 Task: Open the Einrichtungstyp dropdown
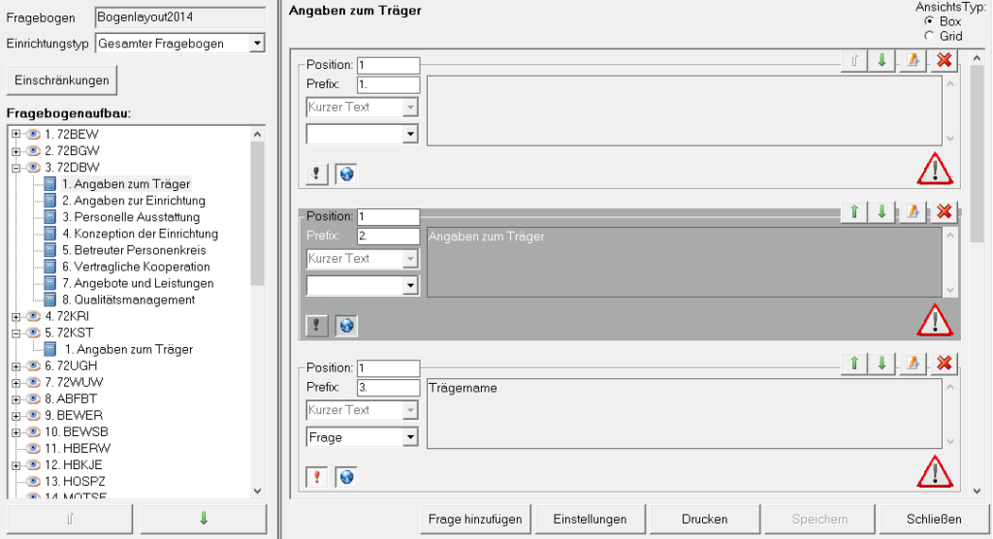coord(256,44)
